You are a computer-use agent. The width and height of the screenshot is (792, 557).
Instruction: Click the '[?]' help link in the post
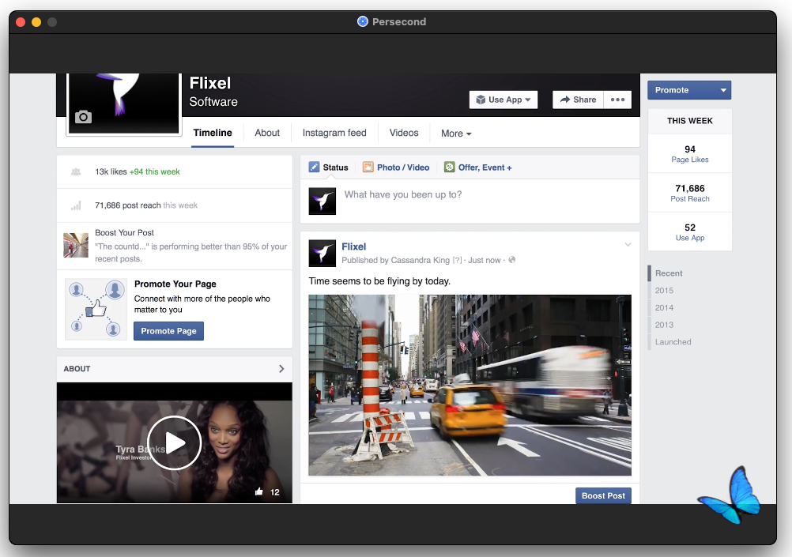457,260
